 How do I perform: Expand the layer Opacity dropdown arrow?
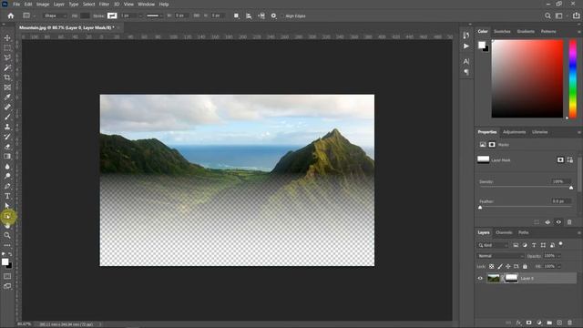pyautogui.click(x=558, y=256)
